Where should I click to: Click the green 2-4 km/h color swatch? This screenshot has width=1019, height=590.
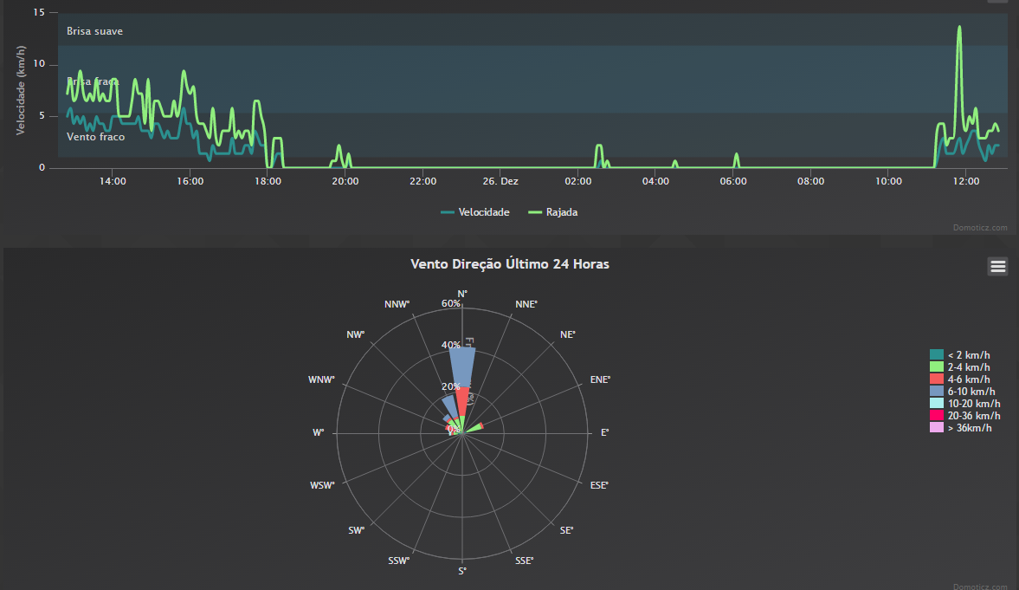pos(936,367)
